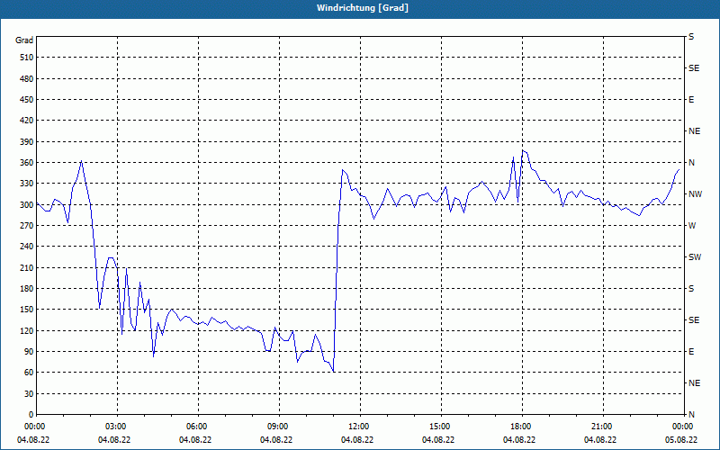This screenshot has height=450, width=720.
Task: Select the y-axis value 180
Action: pos(27,289)
